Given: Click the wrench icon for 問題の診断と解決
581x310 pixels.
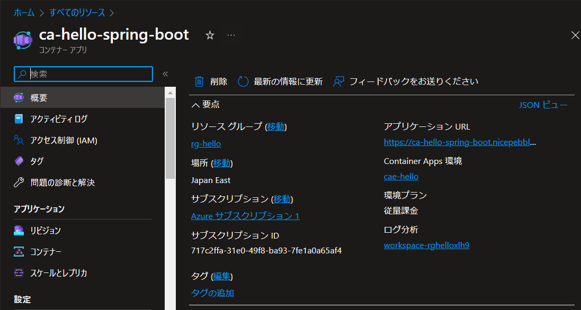Looking at the screenshot, I should [19, 182].
